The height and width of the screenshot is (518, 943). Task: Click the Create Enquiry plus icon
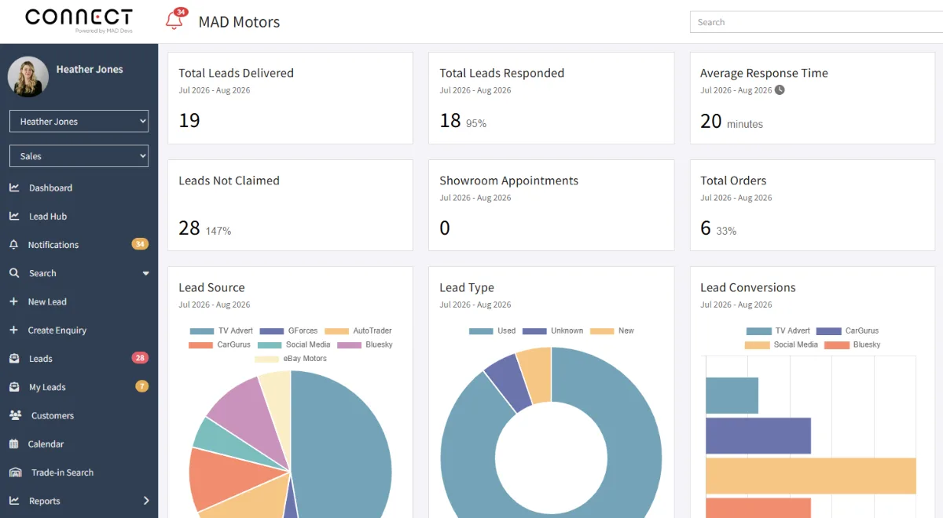point(13,330)
